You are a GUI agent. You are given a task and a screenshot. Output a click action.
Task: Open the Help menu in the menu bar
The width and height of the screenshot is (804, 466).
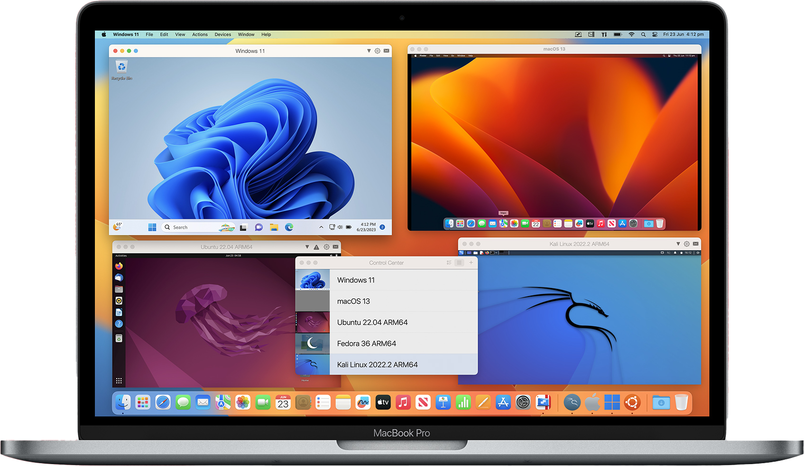pyautogui.click(x=266, y=35)
